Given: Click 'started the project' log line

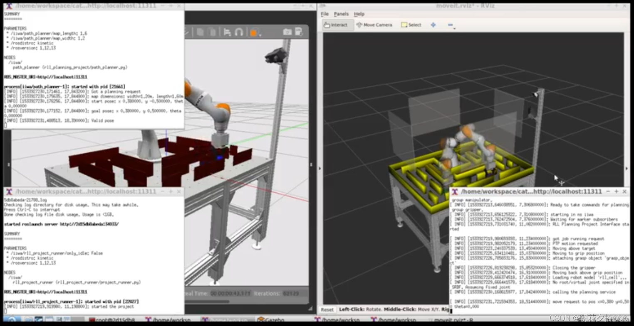Looking at the screenshot, I should click(69, 306).
